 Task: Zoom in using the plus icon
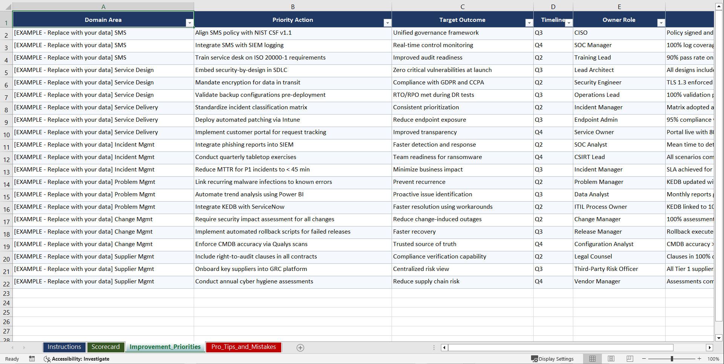click(699, 359)
